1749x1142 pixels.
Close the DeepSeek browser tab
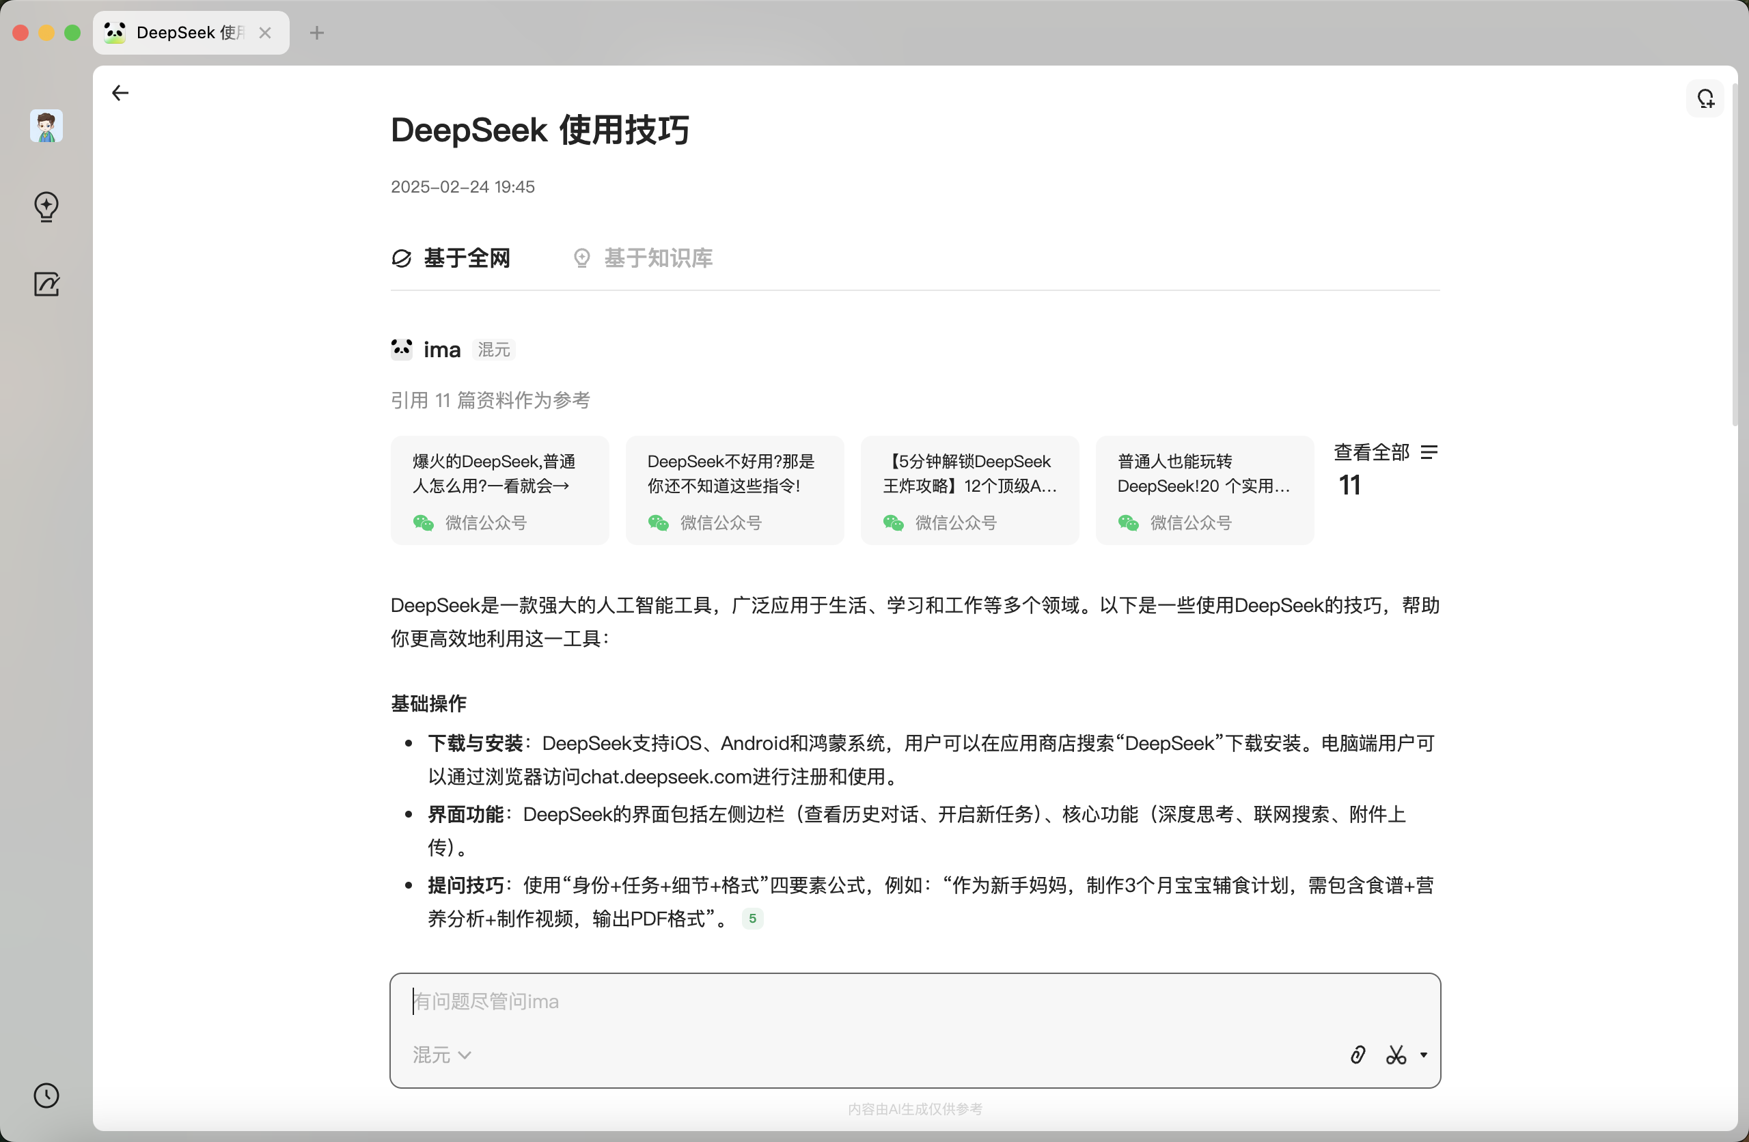[x=265, y=33]
